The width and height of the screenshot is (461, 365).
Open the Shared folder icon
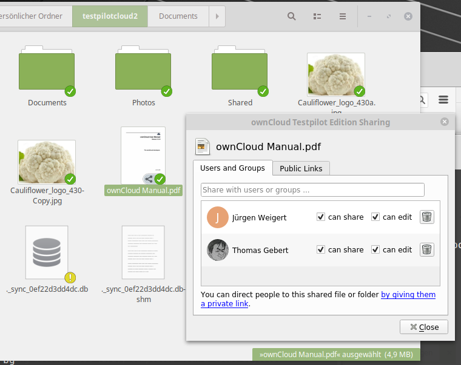[240, 68]
